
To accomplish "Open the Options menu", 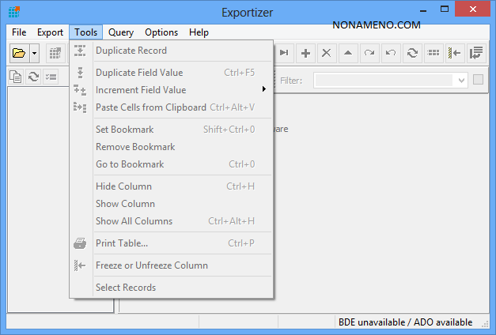I will (161, 32).
